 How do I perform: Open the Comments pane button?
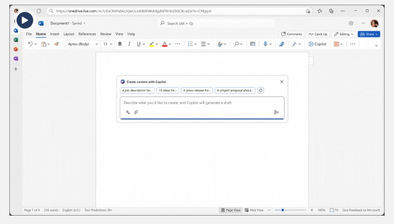292,34
